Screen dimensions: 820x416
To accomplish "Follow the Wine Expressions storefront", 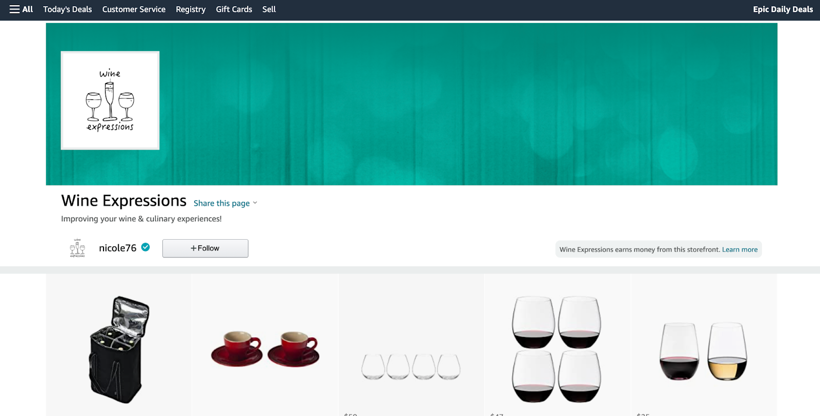I will 206,248.
